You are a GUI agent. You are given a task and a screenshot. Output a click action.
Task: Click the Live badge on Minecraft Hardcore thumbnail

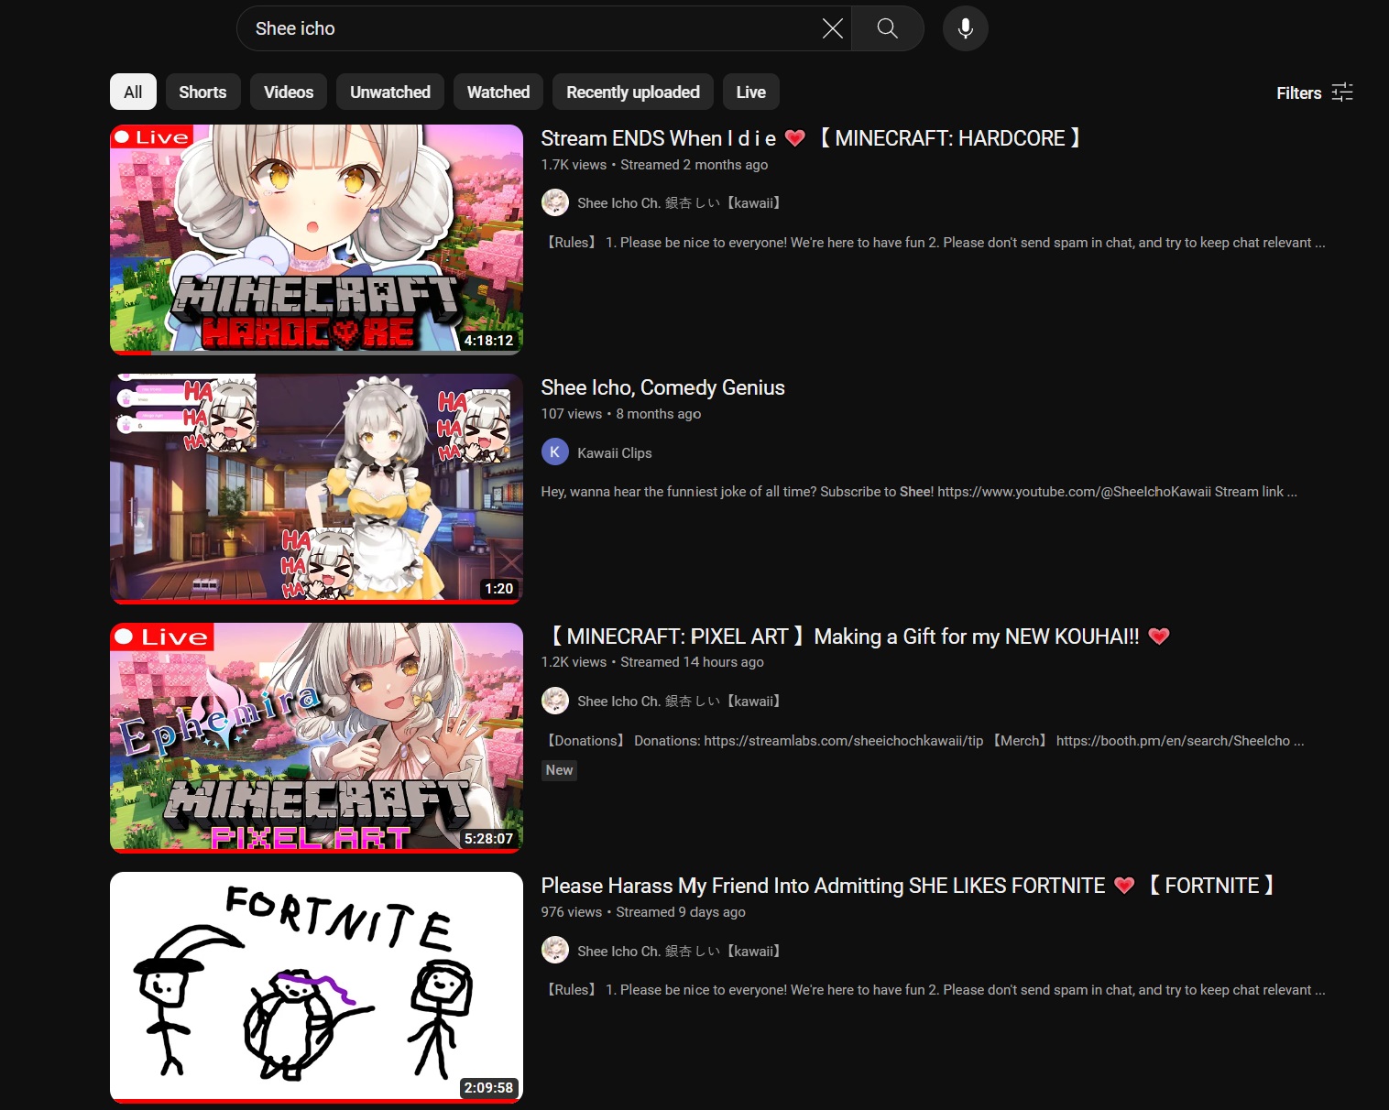click(x=151, y=137)
